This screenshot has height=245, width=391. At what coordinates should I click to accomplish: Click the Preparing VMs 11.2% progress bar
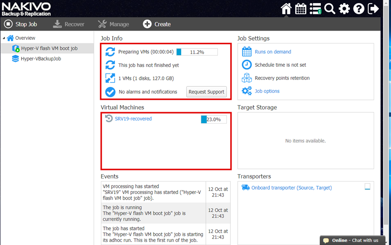pos(197,52)
